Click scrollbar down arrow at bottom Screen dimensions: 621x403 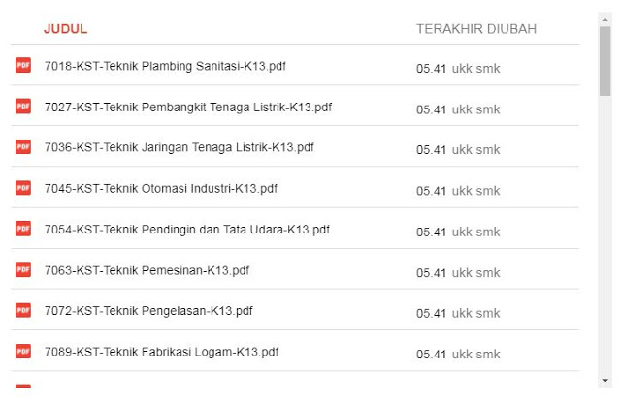[x=605, y=380]
